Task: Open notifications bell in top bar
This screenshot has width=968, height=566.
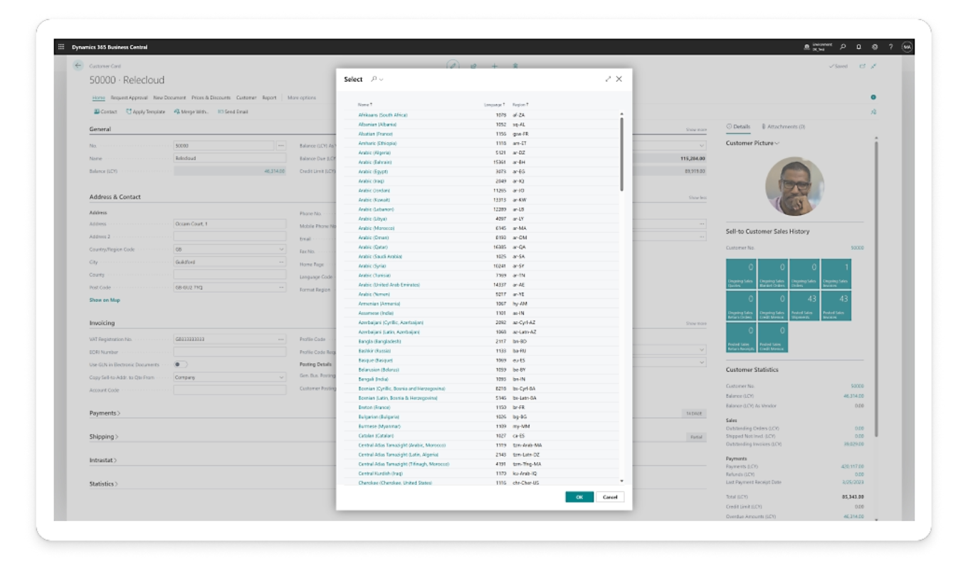Action: point(859,47)
